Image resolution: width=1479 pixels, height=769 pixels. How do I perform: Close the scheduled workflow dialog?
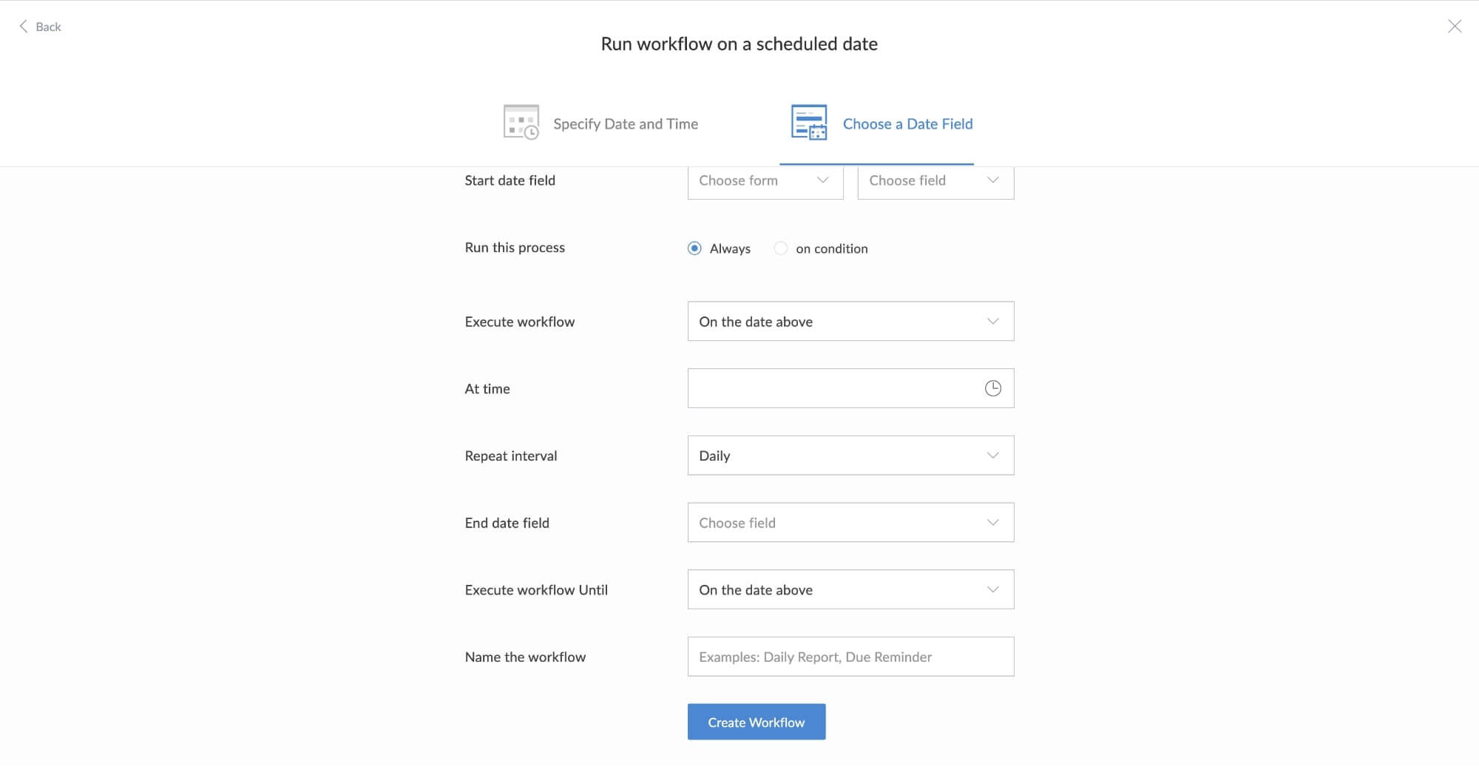click(x=1454, y=27)
